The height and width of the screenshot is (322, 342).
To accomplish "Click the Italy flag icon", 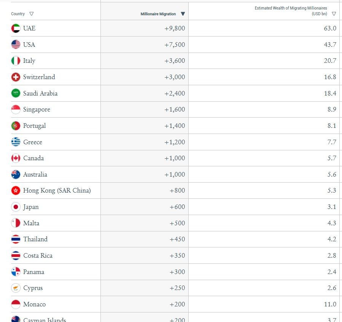I will [16, 61].
